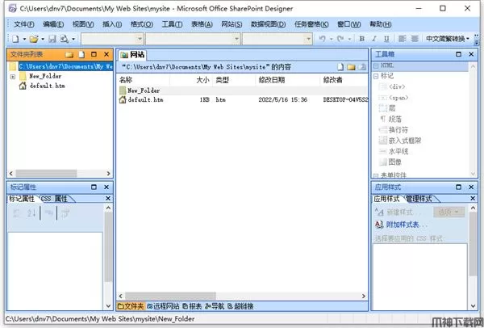Select New_Folder row in content list
Viewport: 484px width, 328px height.
pyautogui.click(x=242, y=90)
